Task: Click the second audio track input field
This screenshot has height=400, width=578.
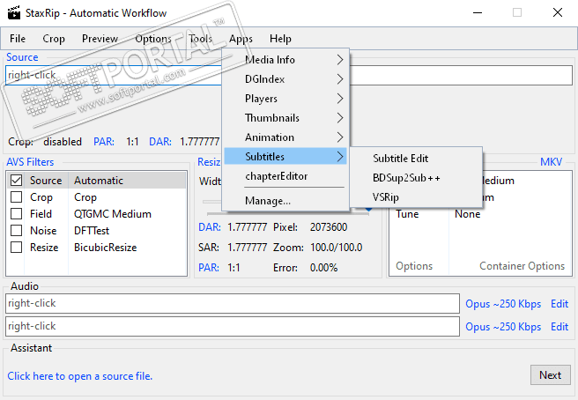Action: [233, 326]
